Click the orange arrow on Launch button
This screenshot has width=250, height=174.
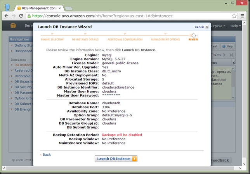pyautogui.click(x=134, y=159)
